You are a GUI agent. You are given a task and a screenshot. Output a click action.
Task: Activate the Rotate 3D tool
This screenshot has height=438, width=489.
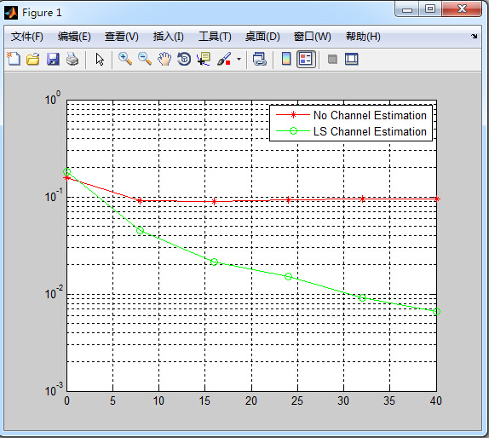tap(184, 59)
